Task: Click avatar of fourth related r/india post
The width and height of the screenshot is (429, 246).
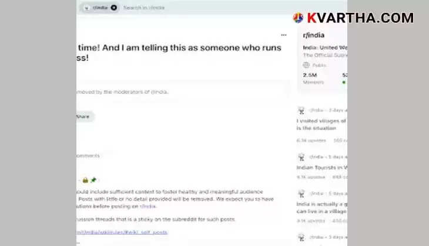Action: 301,237
